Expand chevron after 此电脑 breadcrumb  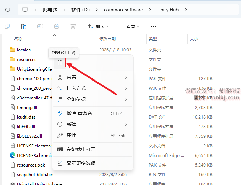click(64, 10)
